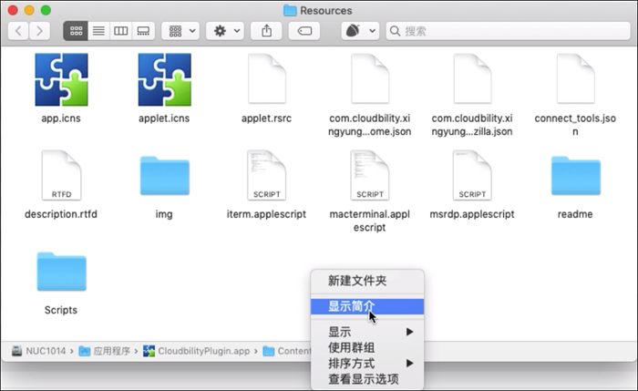Viewport: 638px width, 391px height.
Task: Click the Share toolbar button
Action: (x=266, y=31)
